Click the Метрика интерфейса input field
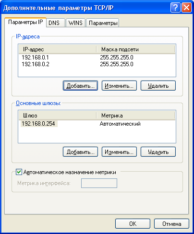 [99, 183]
